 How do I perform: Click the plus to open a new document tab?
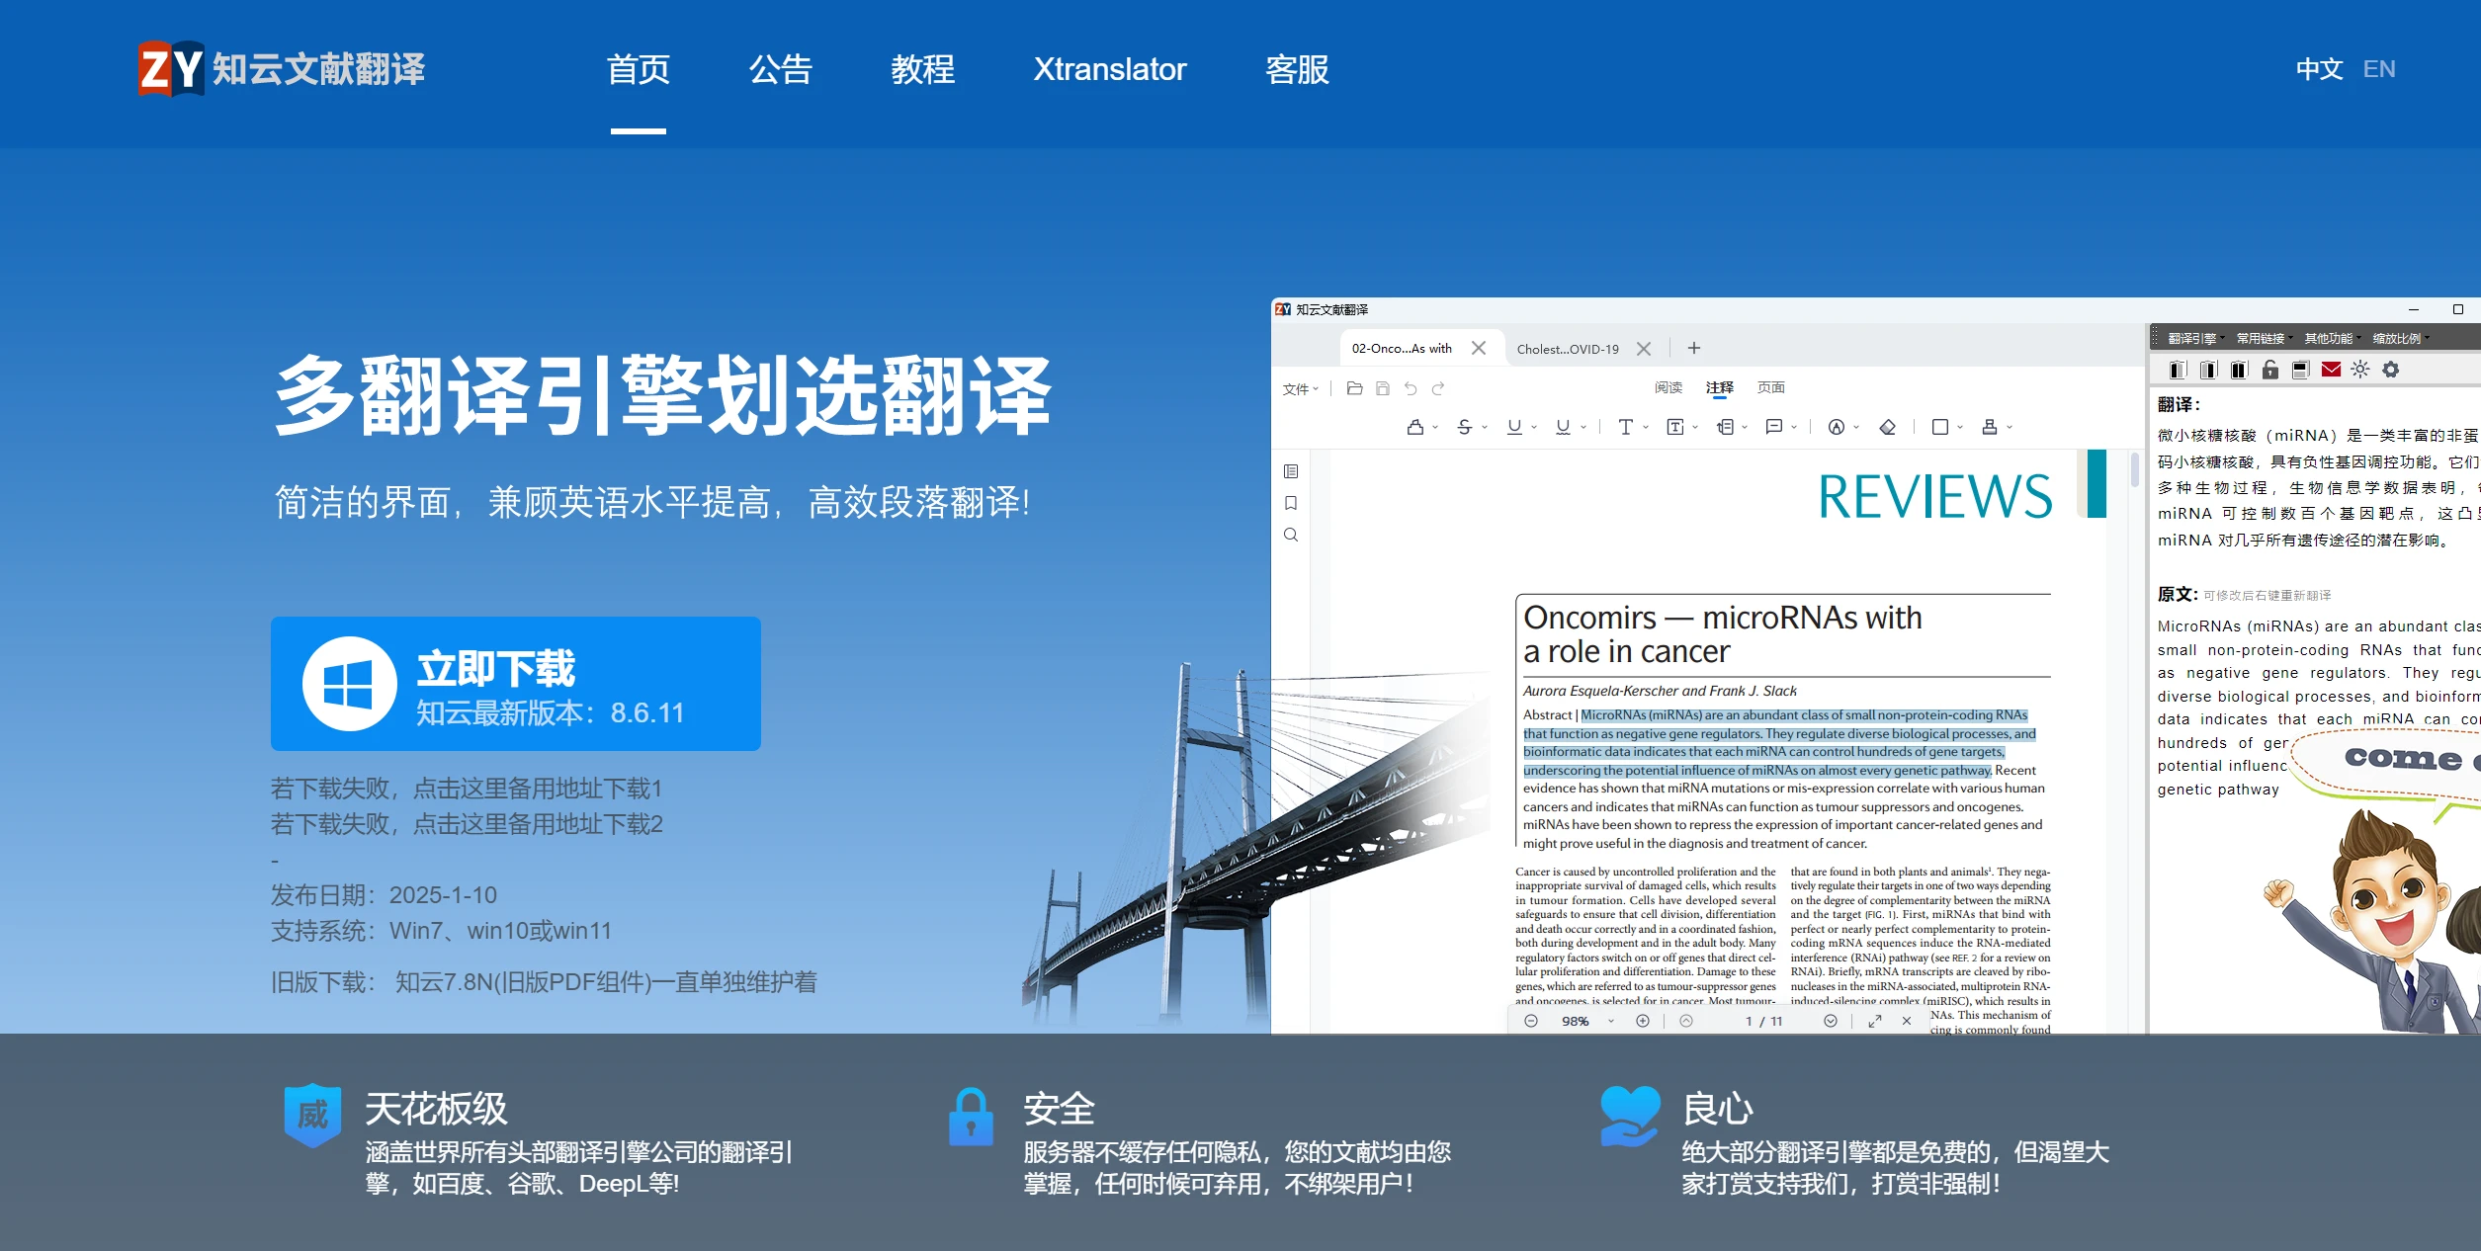point(1694,348)
